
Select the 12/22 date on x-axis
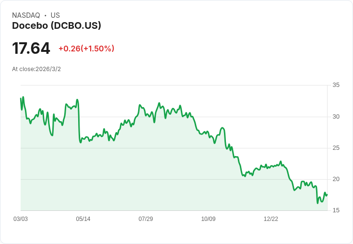pos(271,219)
